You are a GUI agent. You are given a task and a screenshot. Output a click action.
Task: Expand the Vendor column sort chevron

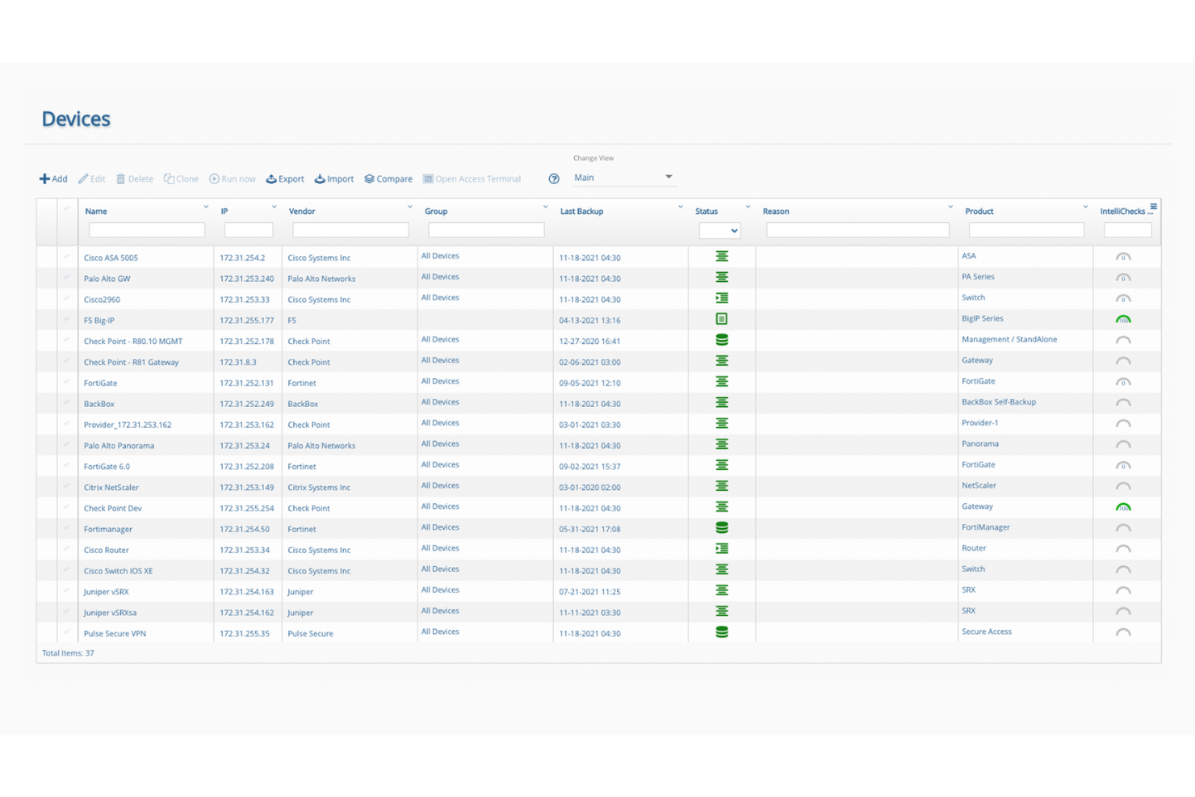pos(410,207)
